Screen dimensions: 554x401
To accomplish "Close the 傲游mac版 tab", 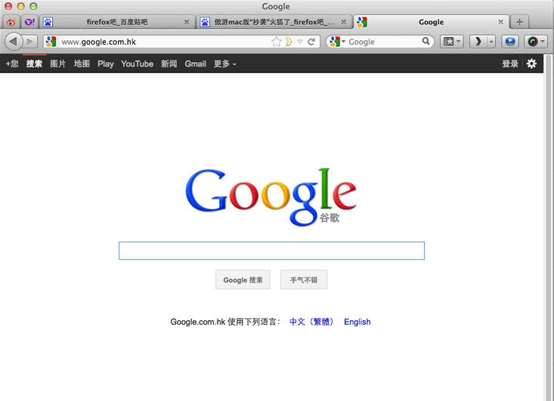I will pyautogui.click(x=343, y=22).
